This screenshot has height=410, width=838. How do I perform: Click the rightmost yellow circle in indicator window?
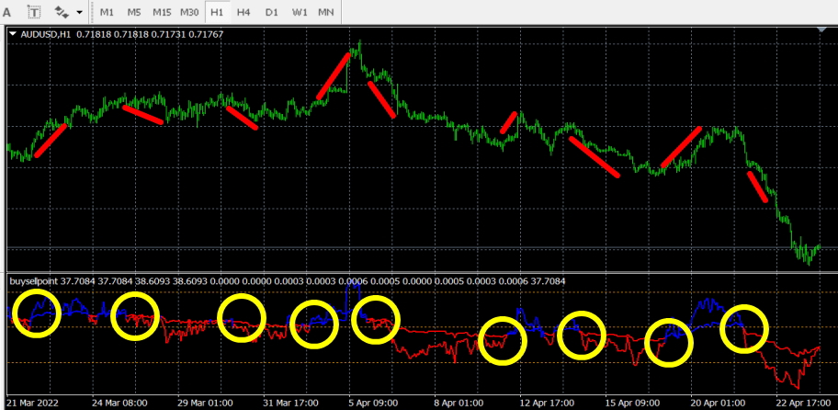tap(743, 328)
